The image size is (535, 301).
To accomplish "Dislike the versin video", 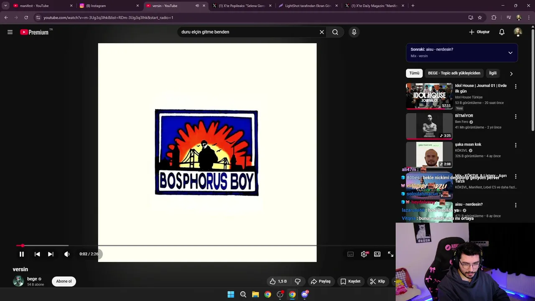I will pos(298,281).
